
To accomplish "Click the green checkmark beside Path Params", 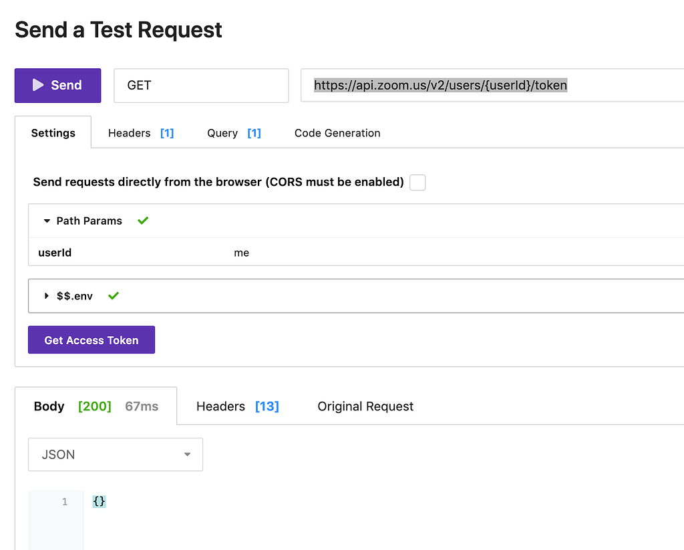I will (142, 220).
